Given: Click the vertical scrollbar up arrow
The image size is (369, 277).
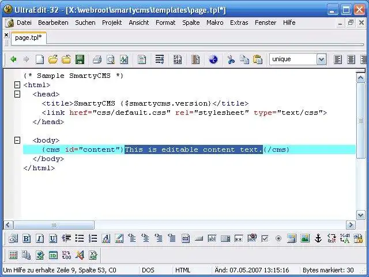Looking at the screenshot, I should click(x=361, y=78).
